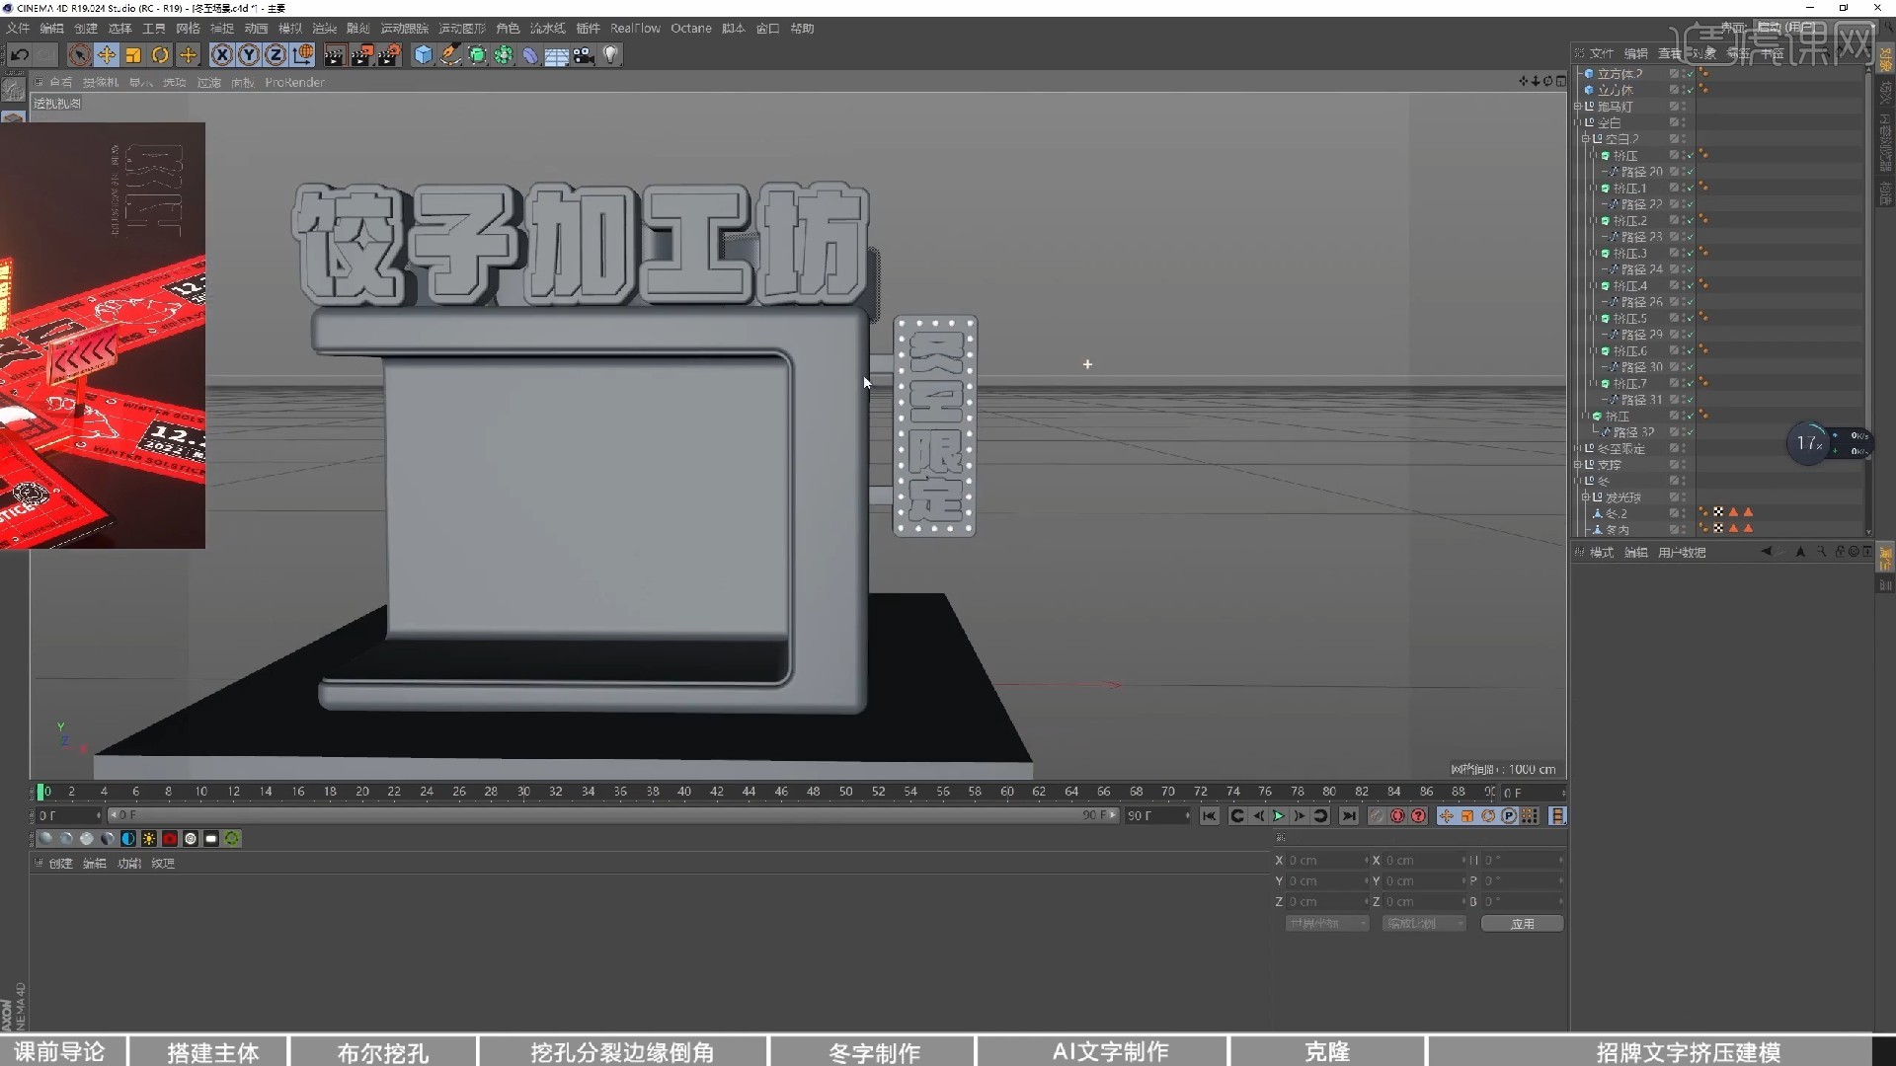Toggle visibility dots of 跑马灯
The image size is (1896, 1066).
point(1682,107)
